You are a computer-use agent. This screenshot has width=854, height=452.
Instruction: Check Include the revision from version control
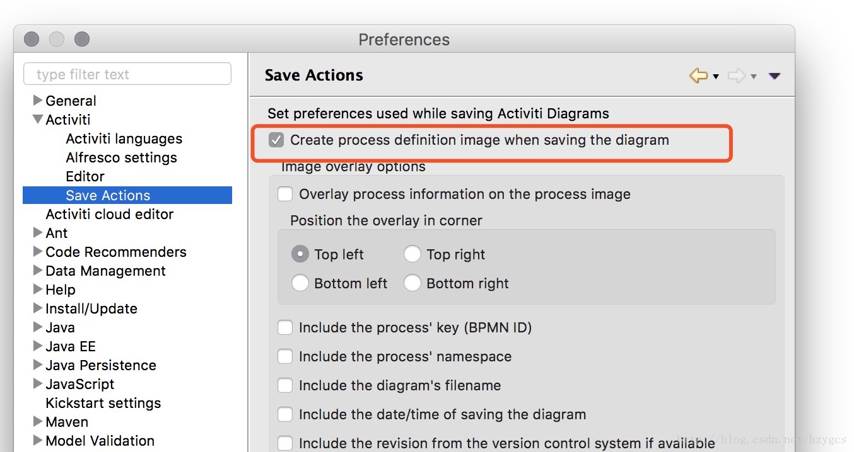click(x=285, y=443)
